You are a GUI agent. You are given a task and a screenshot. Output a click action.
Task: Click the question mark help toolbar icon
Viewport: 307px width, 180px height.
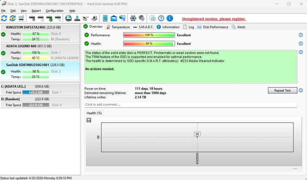(161, 18)
